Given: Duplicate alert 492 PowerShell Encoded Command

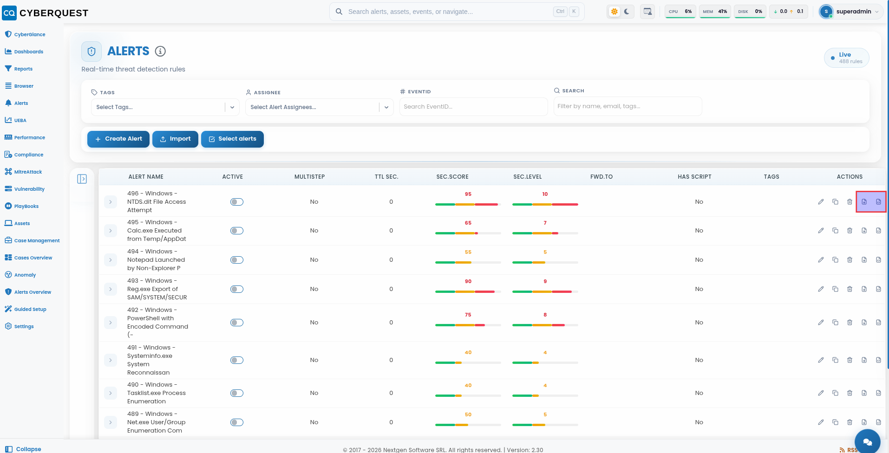Looking at the screenshot, I should pos(836,323).
